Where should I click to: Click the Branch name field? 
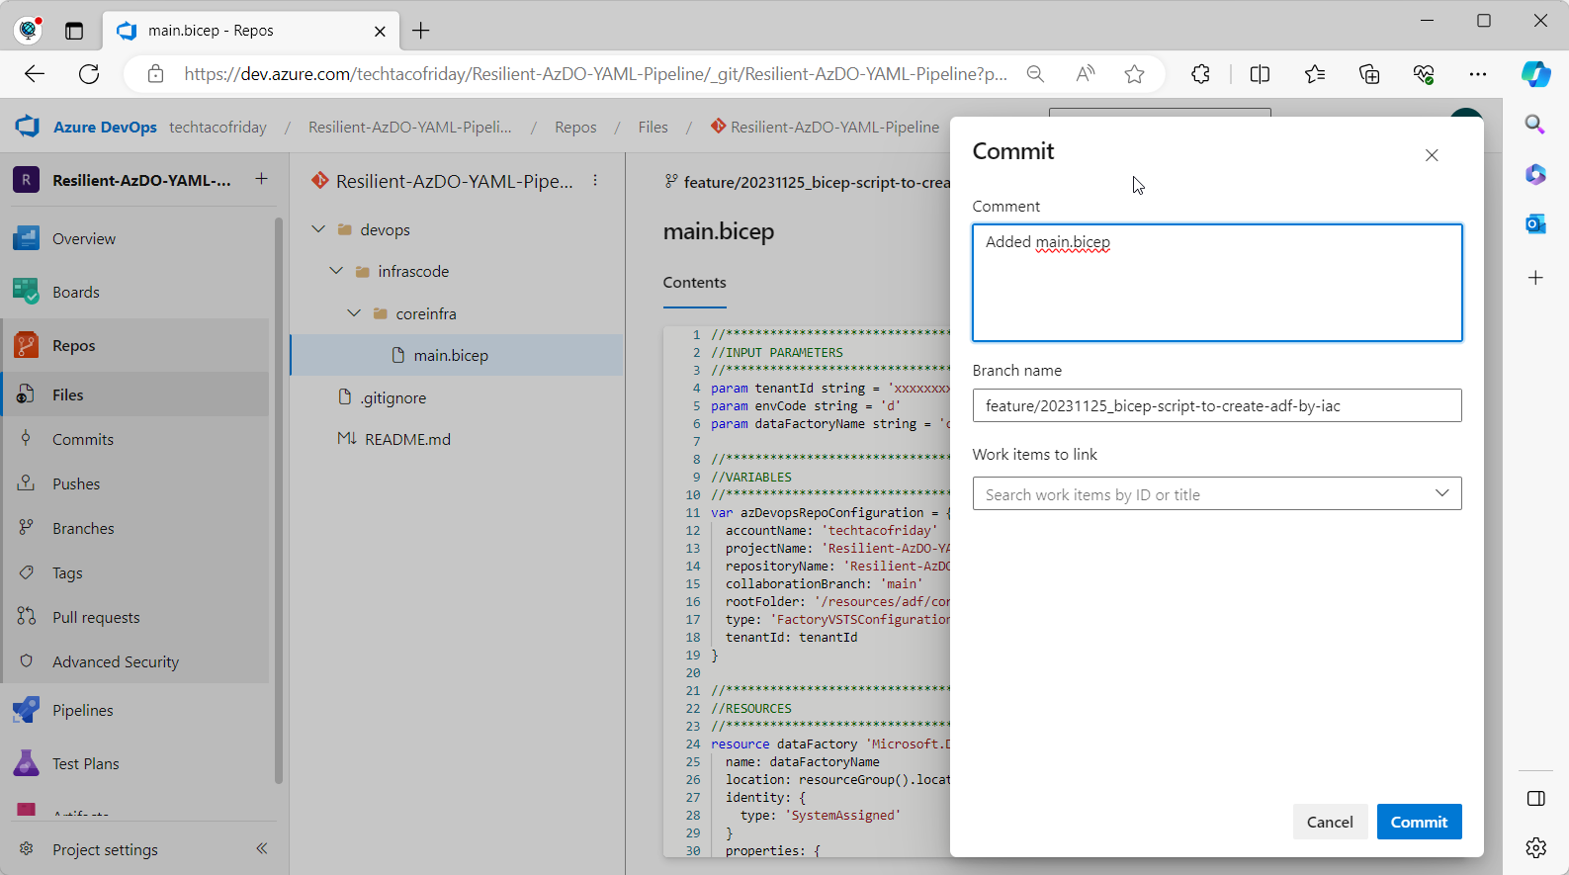pos(1217,405)
